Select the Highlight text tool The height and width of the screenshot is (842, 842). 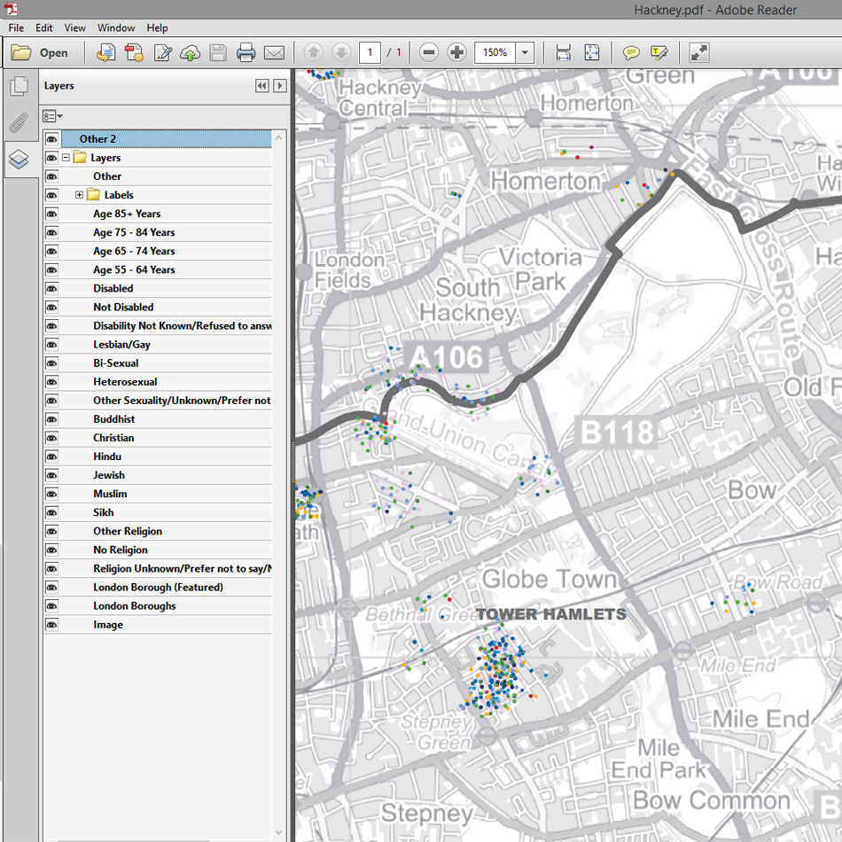659,53
